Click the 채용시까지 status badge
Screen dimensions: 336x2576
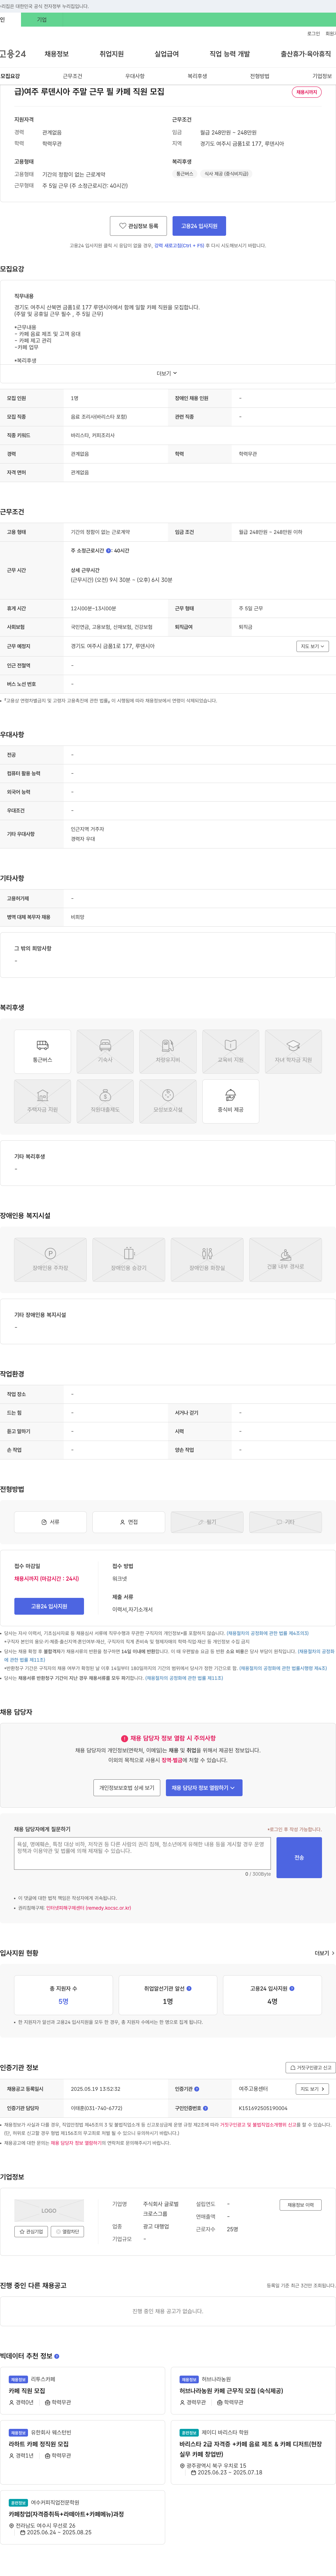point(307,92)
